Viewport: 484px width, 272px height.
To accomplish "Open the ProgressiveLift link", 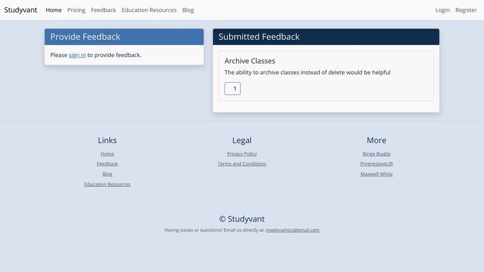I will coord(377,164).
